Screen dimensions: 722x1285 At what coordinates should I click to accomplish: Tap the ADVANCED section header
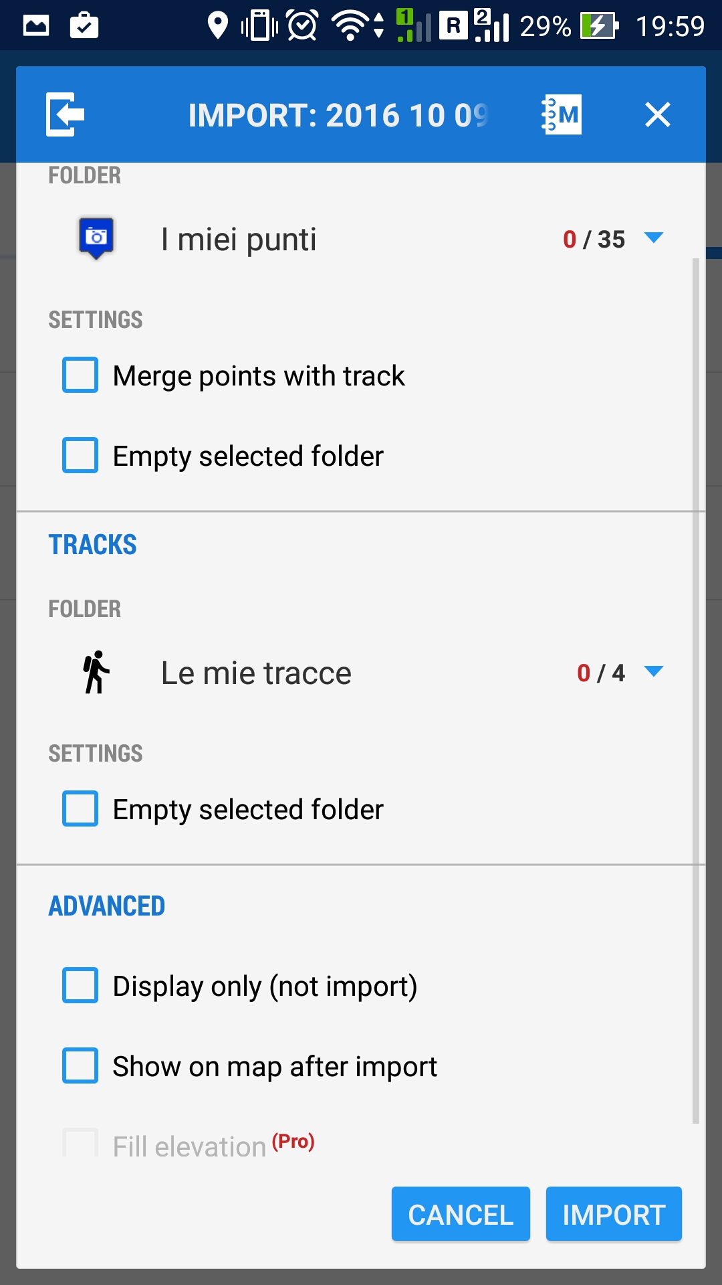click(107, 906)
